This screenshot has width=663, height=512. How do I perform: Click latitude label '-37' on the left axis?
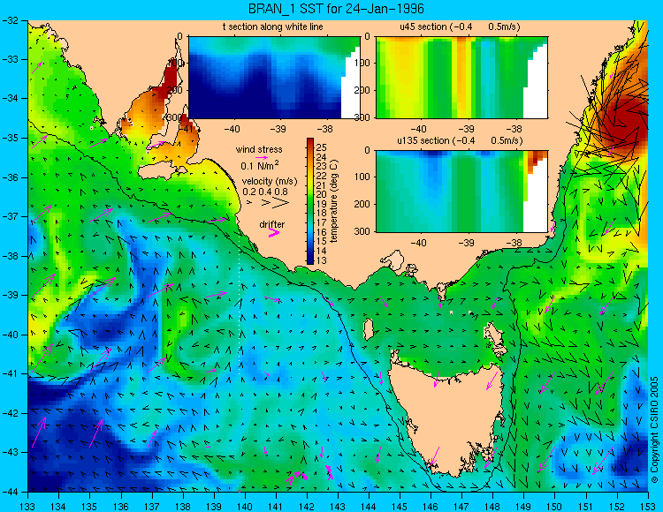[11, 216]
